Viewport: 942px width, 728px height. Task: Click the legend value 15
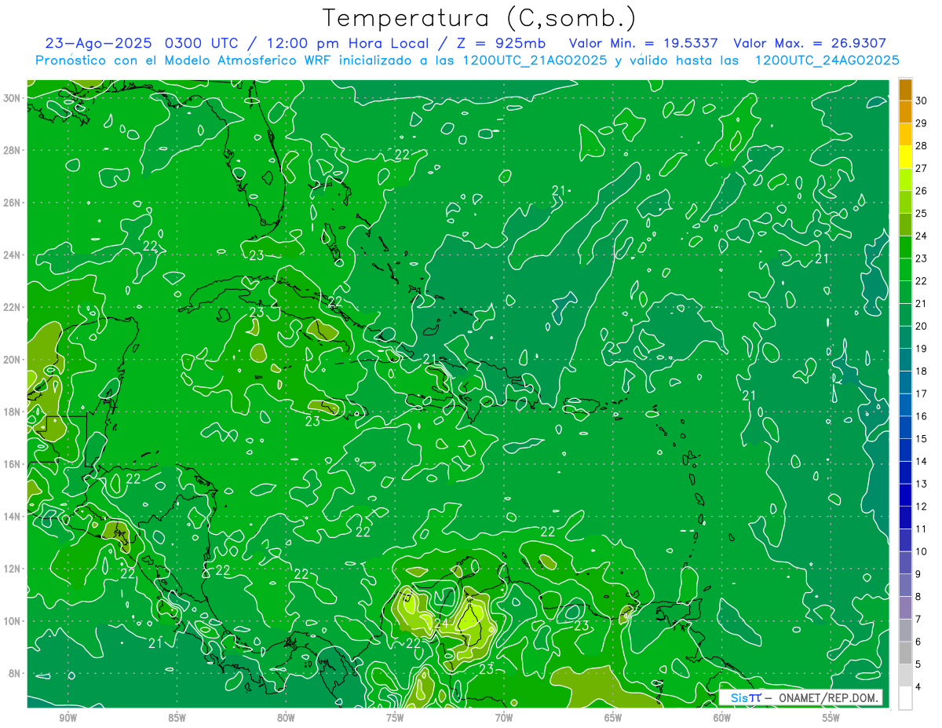pos(921,438)
